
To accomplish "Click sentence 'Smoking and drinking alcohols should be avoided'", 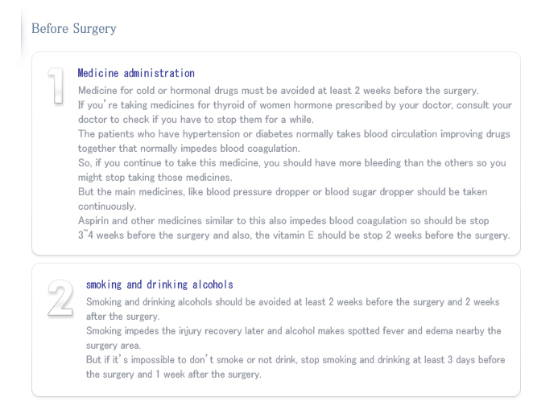I will [x=293, y=302].
